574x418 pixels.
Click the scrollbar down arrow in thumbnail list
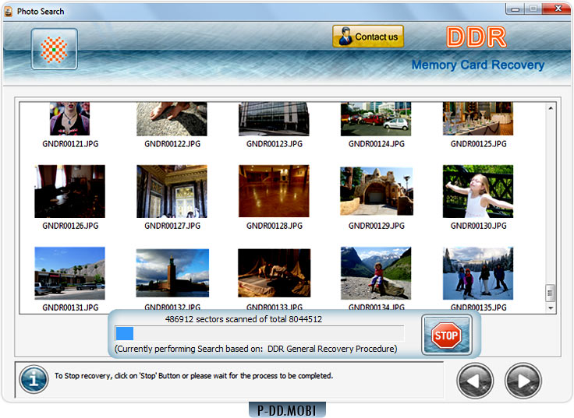(x=551, y=308)
